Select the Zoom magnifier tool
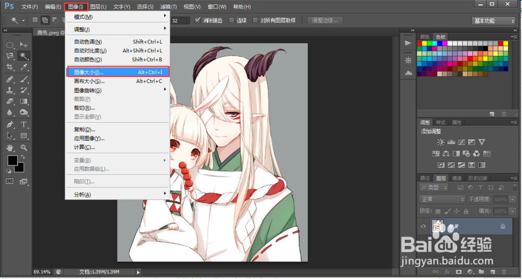 [23, 148]
